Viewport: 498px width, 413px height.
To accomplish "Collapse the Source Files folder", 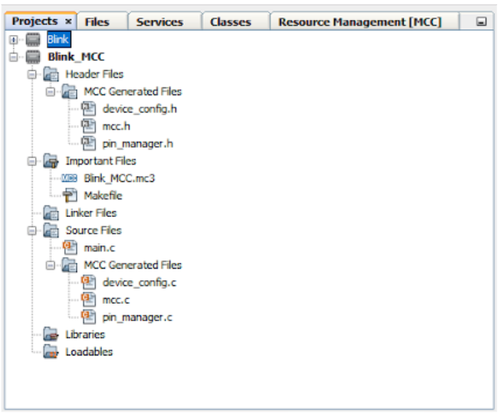I will click(x=32, y=230).
